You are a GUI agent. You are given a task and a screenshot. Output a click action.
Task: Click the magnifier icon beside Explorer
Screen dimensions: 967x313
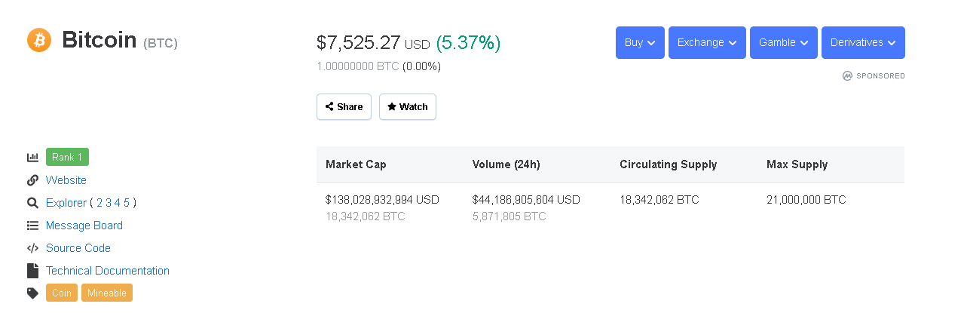(32, 203)
